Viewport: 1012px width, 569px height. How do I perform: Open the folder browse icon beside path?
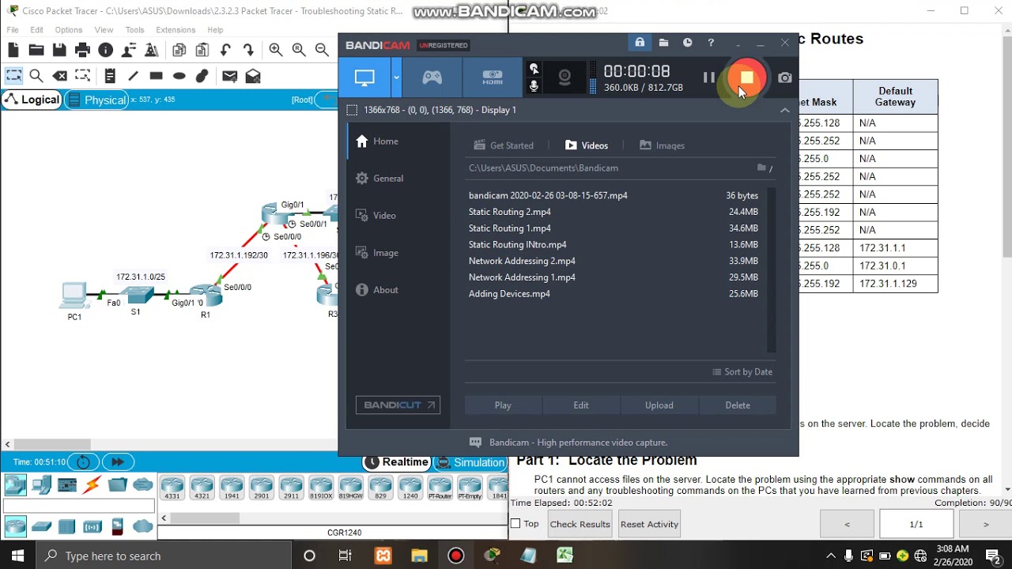(x=762, y=168)
